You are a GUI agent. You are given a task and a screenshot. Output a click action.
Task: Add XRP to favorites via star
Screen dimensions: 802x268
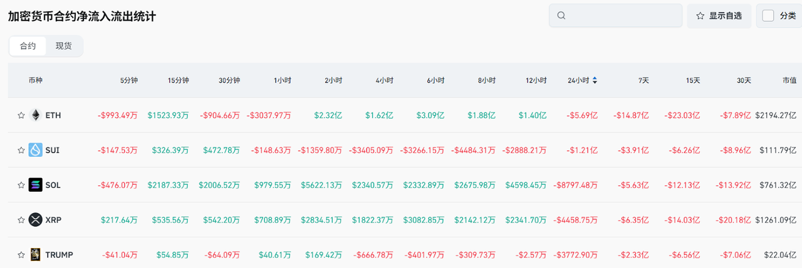tap(21, 221)
